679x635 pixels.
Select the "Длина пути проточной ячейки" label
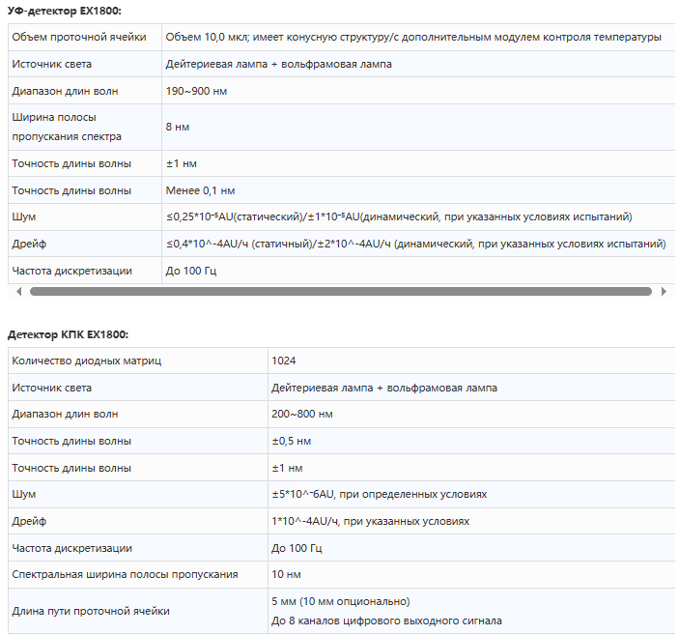[x=90, y=611]
